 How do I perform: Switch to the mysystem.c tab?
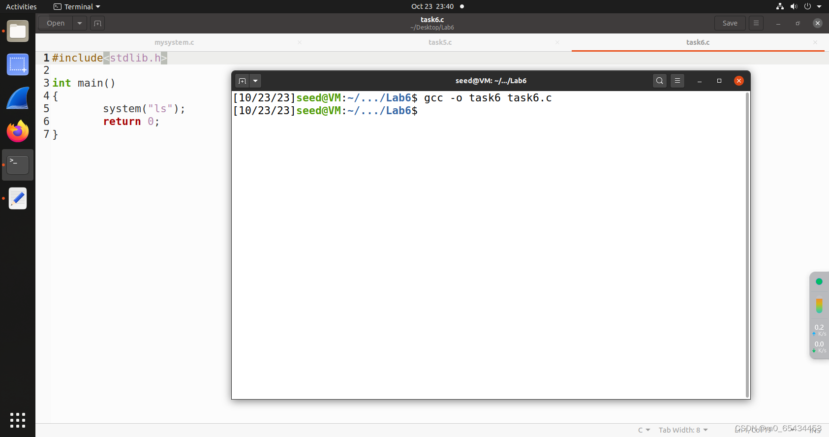click(x=174, y=42)
